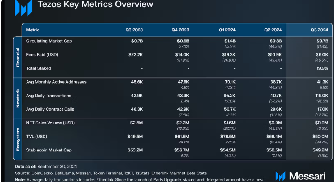Click the '46.3K' contract calls value
The height and width of the screenshot is (182, 334).
pos(137,109)
